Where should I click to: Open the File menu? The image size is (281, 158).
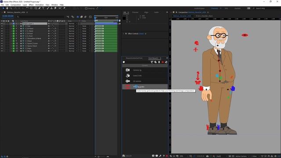(2, 5)
